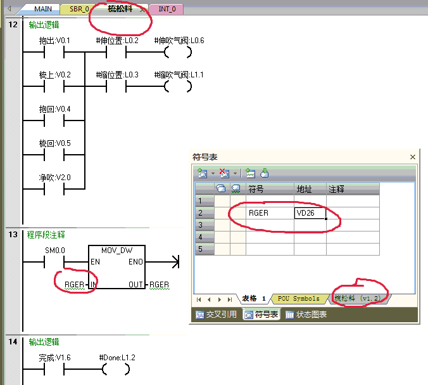The height and width of the screenshot is (385, 428).
Task: Click the wavy-underlined tag column header icon
Action: (236, 188)
